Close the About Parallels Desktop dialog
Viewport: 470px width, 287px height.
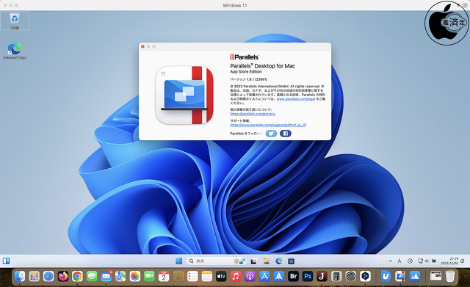click(x=143, y=46)
